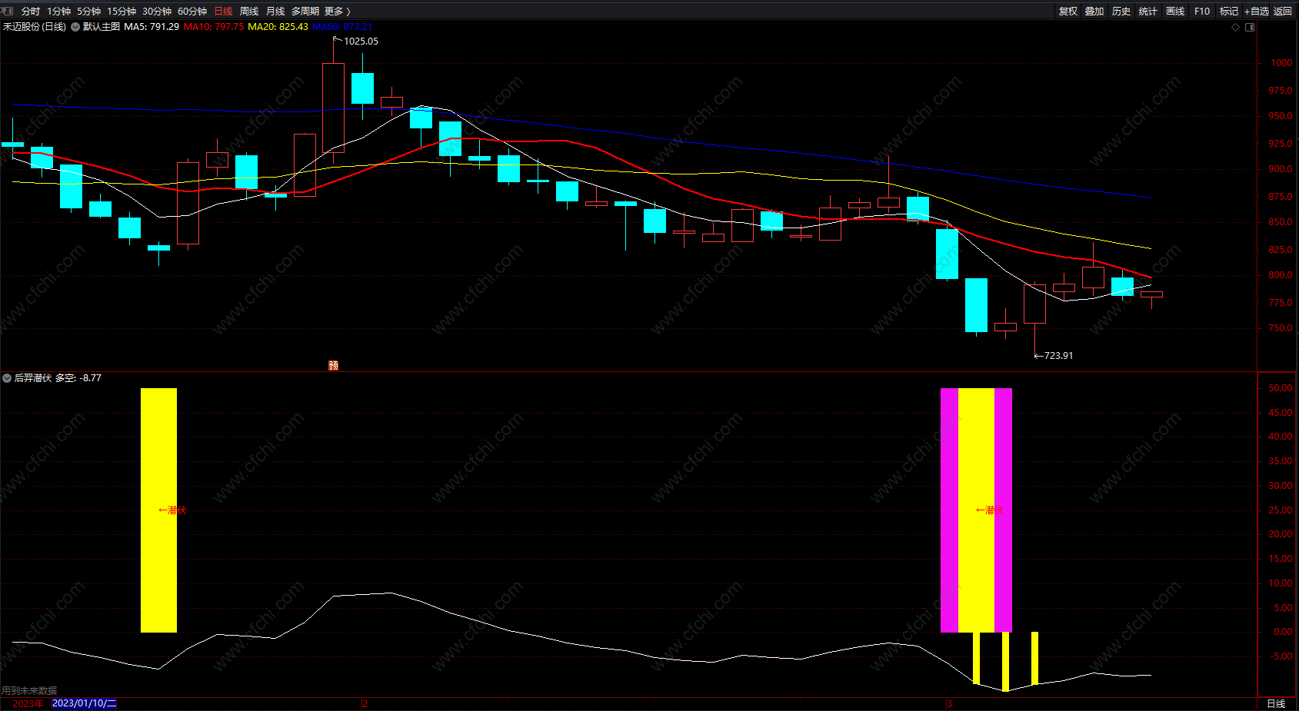1299x711 pixels.
Task: Click the yellow MA20: 825.43 label
Action: (x=278, y=27)
